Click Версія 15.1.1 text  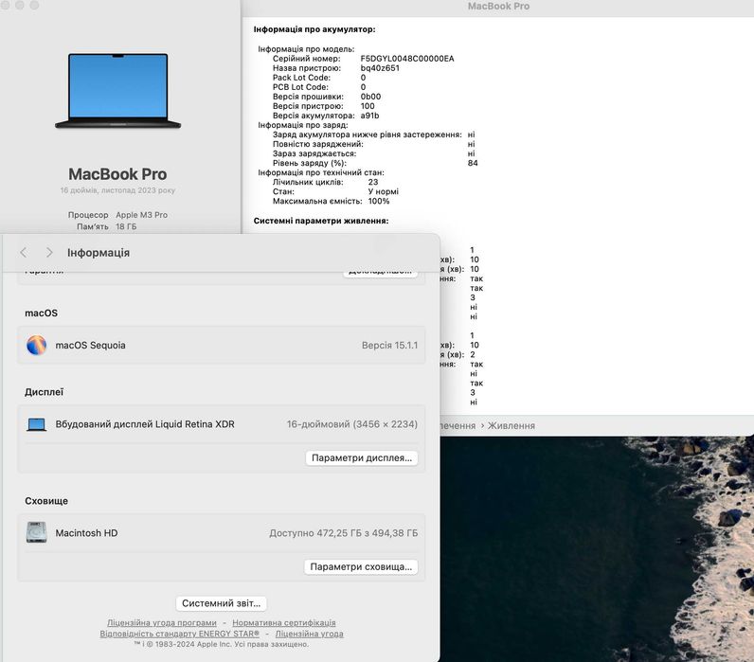[389, 345]
